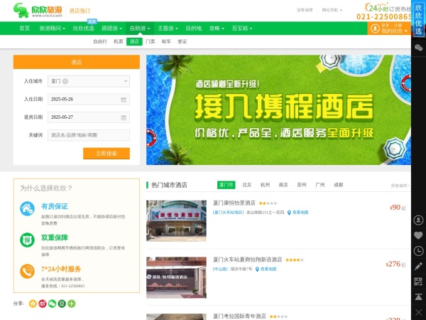
Task: Select 签证 sub-navigation tab
Action: tap(182, 41)
